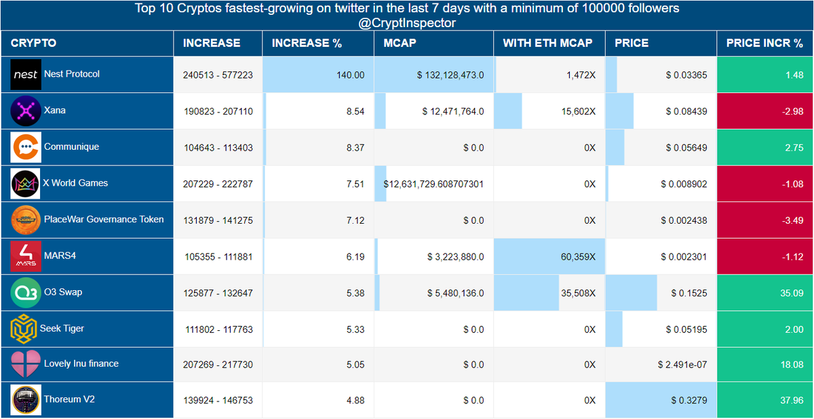Click the $ 12,471,764.0 market cap cell
814x419 pixels.
pyautogui.click(x=434, y=111)
